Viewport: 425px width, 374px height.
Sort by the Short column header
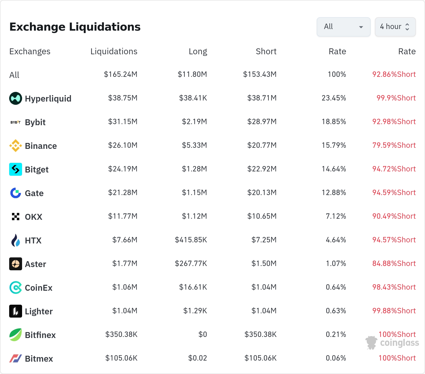point(266,51)
